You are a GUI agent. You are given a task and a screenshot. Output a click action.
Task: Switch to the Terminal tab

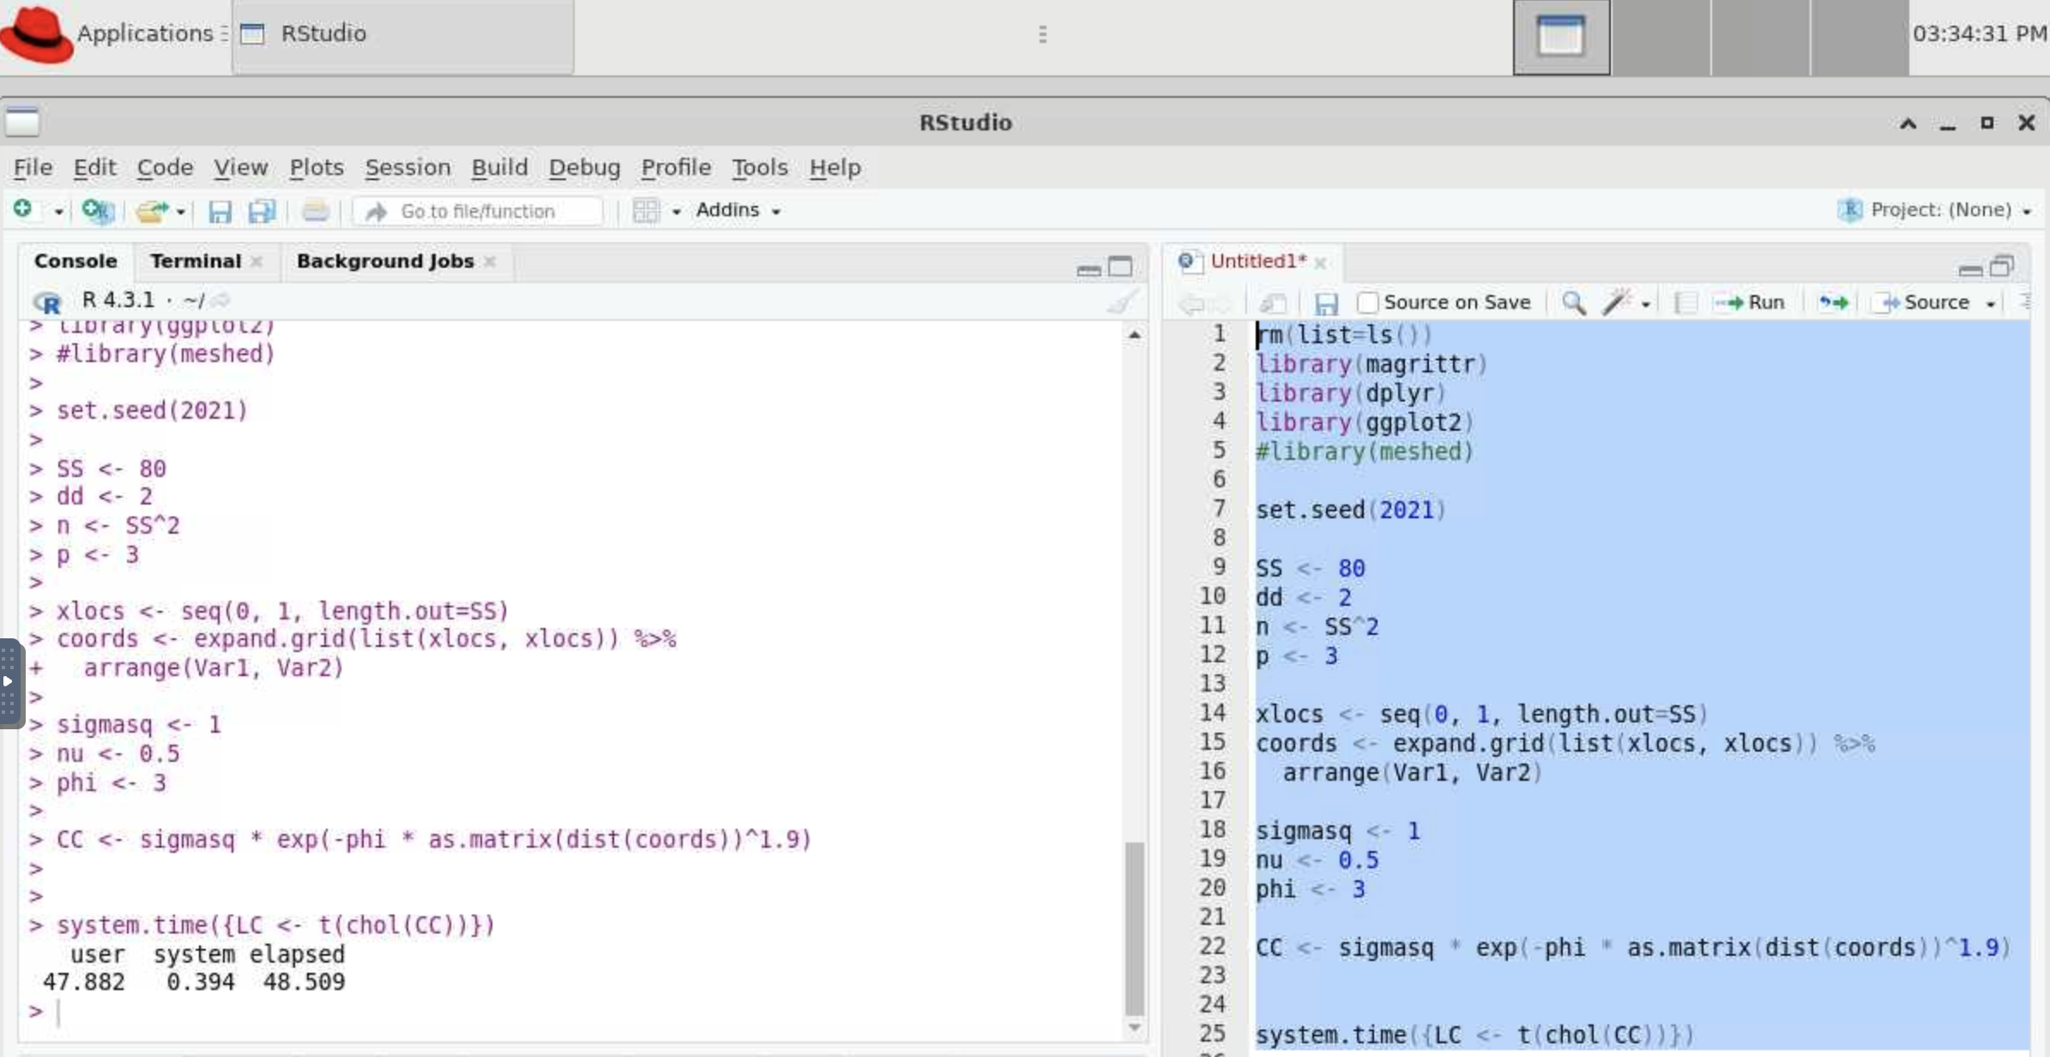(196, 261)
